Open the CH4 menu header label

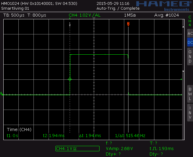190,21
